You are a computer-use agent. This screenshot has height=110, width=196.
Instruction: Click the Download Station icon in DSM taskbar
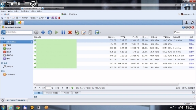pyautogui.click(x=20, y=23)
